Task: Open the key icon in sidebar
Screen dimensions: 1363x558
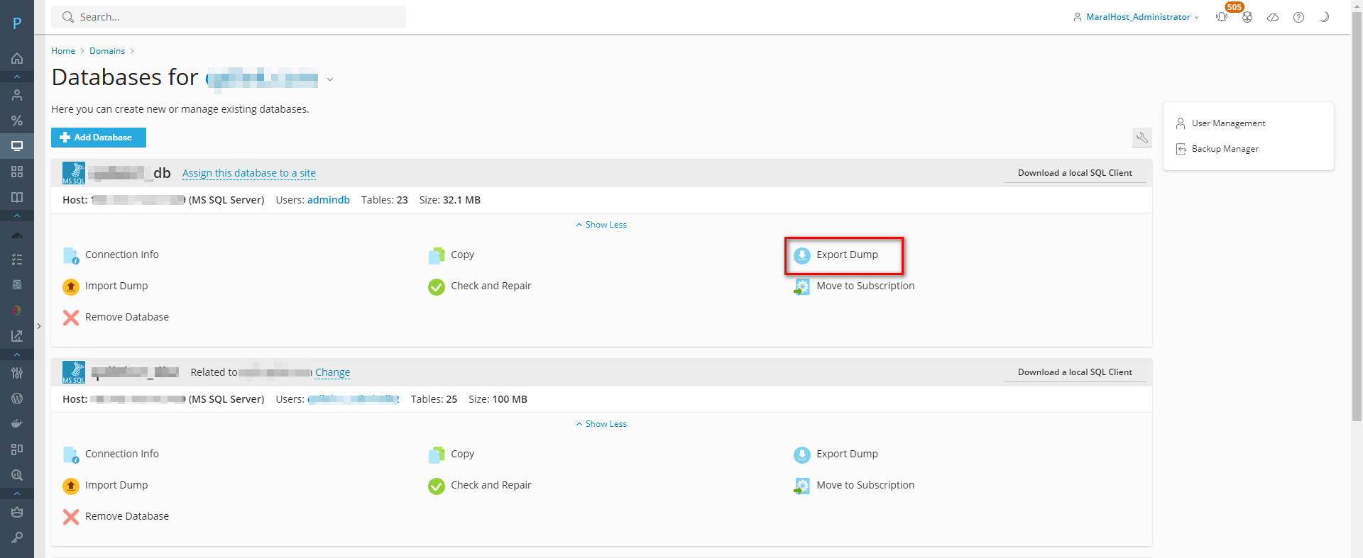Action: click(17, 537)
